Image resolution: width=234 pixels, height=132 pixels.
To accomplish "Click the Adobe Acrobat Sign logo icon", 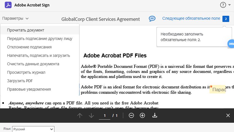I will click(x=8, y=5).
